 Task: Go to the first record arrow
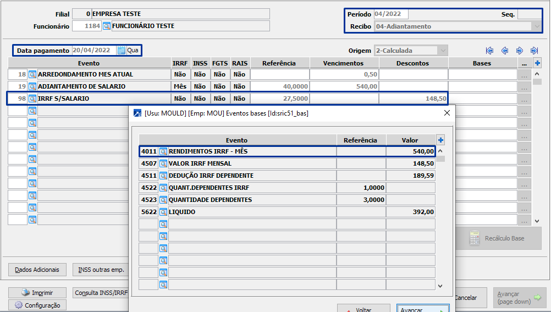489,51
